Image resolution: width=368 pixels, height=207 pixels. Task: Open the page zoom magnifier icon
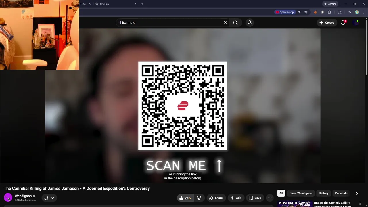(300, 12)
